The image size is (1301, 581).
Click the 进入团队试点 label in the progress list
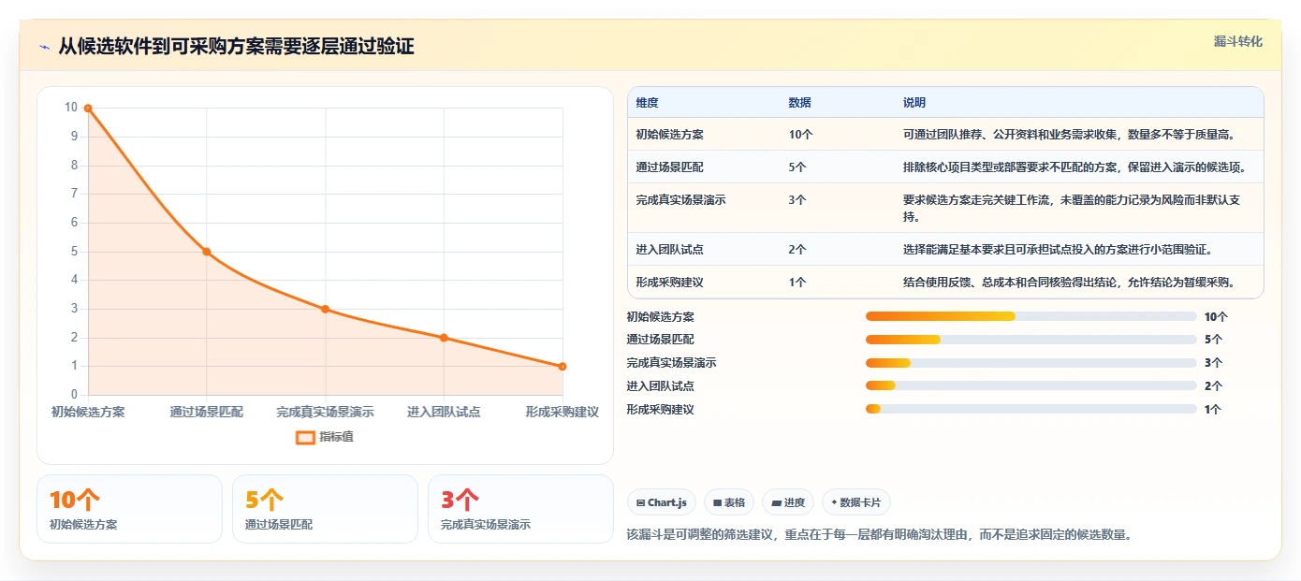661,386
